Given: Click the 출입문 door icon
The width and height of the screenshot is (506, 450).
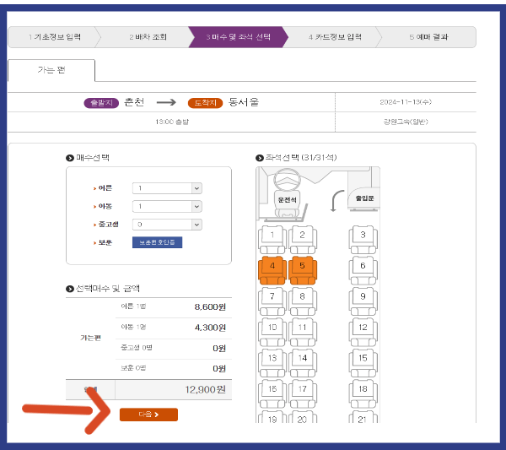Looking at the screenshot, I should click(x=364, y=198).
